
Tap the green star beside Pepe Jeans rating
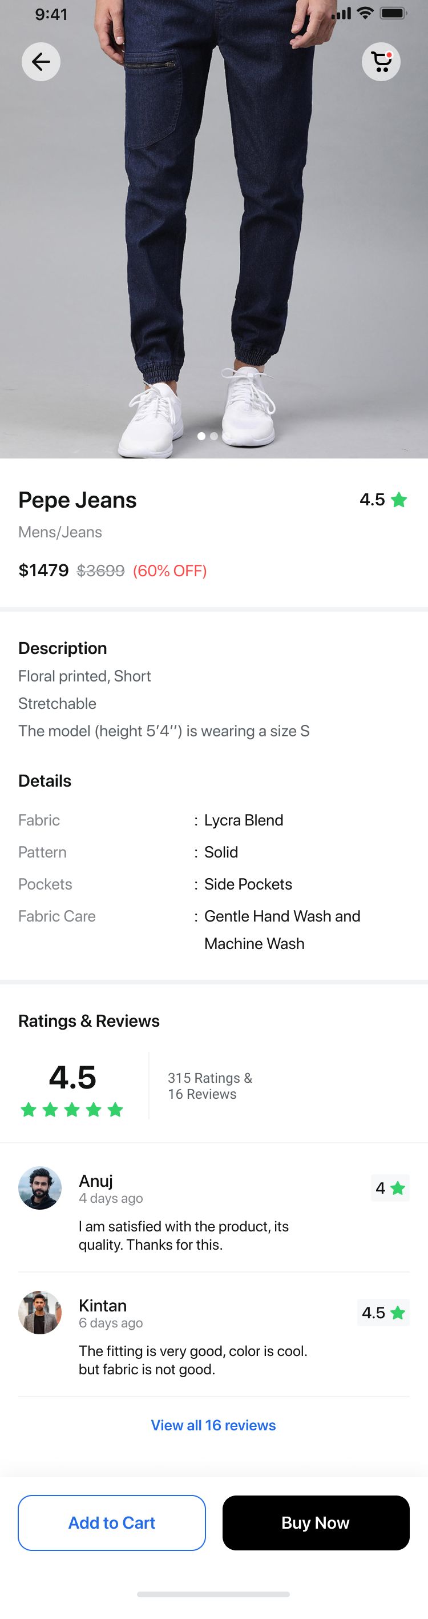click(398, 500)
